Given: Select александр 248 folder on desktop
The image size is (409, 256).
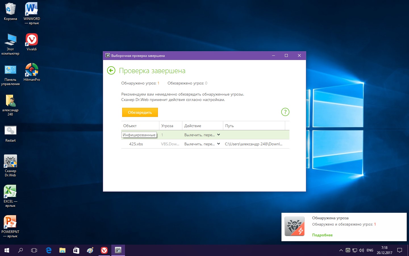Looking at the screenshot, I should click(11, 105).
